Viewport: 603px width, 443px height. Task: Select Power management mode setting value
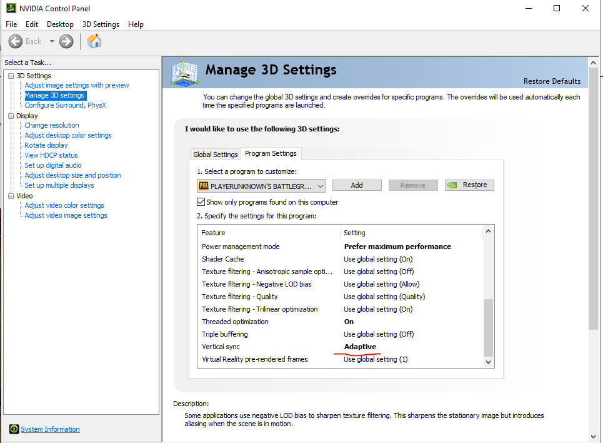pyautogui.click(x=397, y=247)
